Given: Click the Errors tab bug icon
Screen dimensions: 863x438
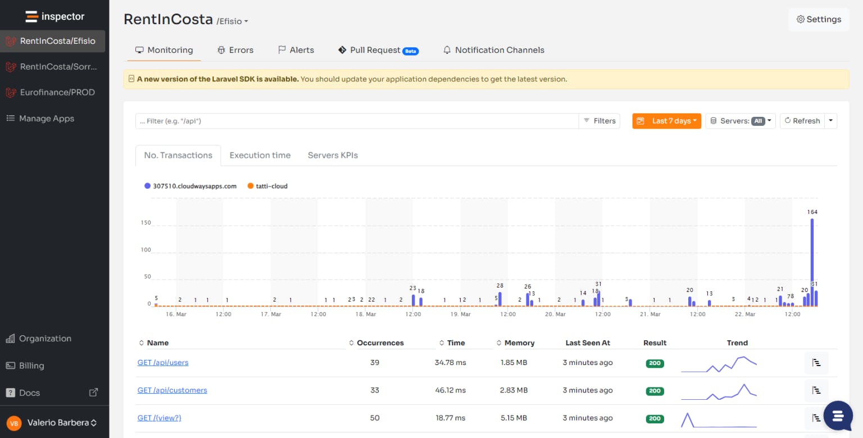Looking at the screenshot, I should pyautogui.click(x=221, y=50).
